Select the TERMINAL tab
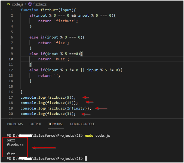Screen dimensions: 184x163 [x=56, y=124]
